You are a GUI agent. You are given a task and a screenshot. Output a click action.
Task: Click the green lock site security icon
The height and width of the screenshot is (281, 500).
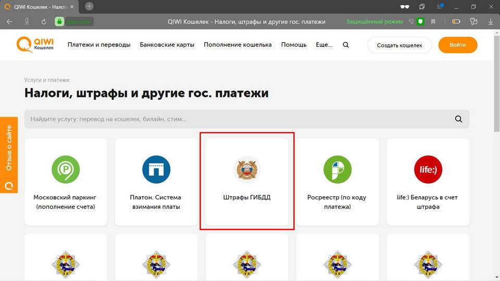[59, 22]
